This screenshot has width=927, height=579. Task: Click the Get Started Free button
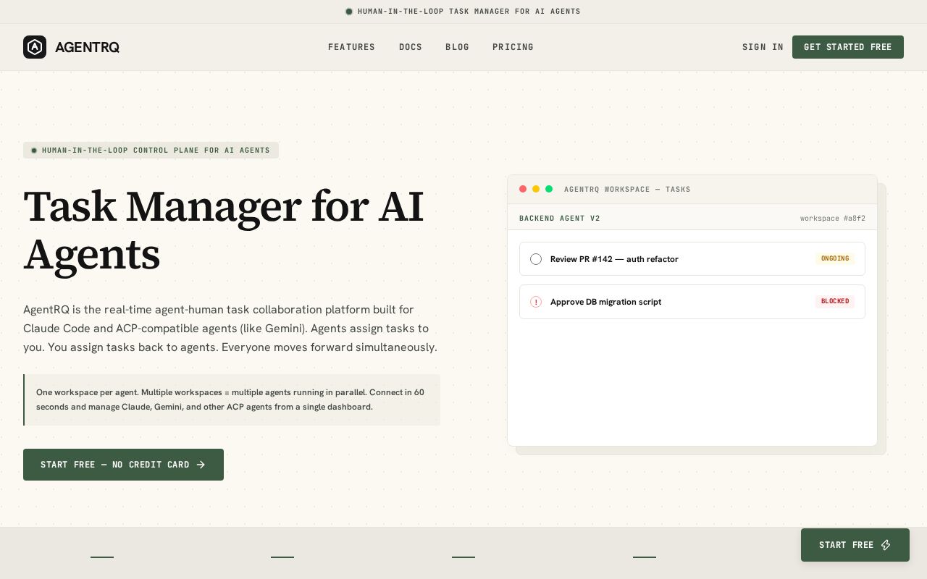(848, 47)
